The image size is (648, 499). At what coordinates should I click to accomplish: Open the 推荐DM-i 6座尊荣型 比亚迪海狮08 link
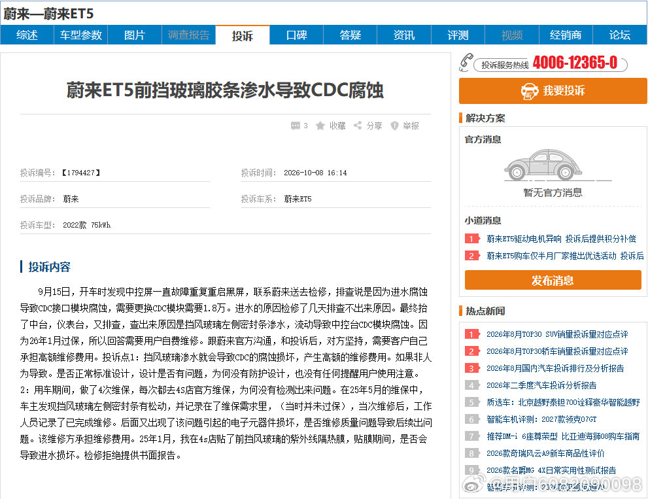coord(563,436)
